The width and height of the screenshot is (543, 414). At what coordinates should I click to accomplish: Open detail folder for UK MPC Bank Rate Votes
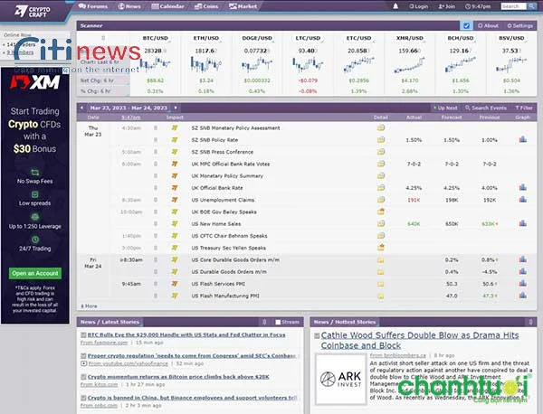click(381, 164)
